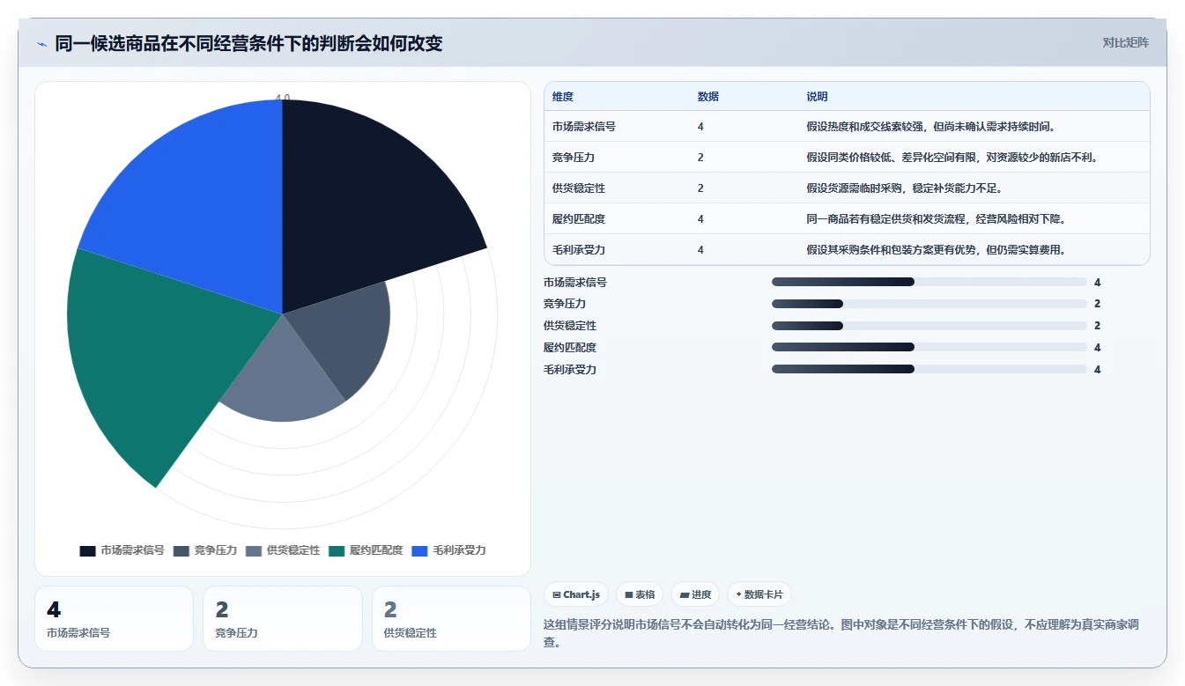This screenshot has height=686, width=1185.
Task: Open the 市场需求信号 stat card
Action: click(x=114, y=618)
